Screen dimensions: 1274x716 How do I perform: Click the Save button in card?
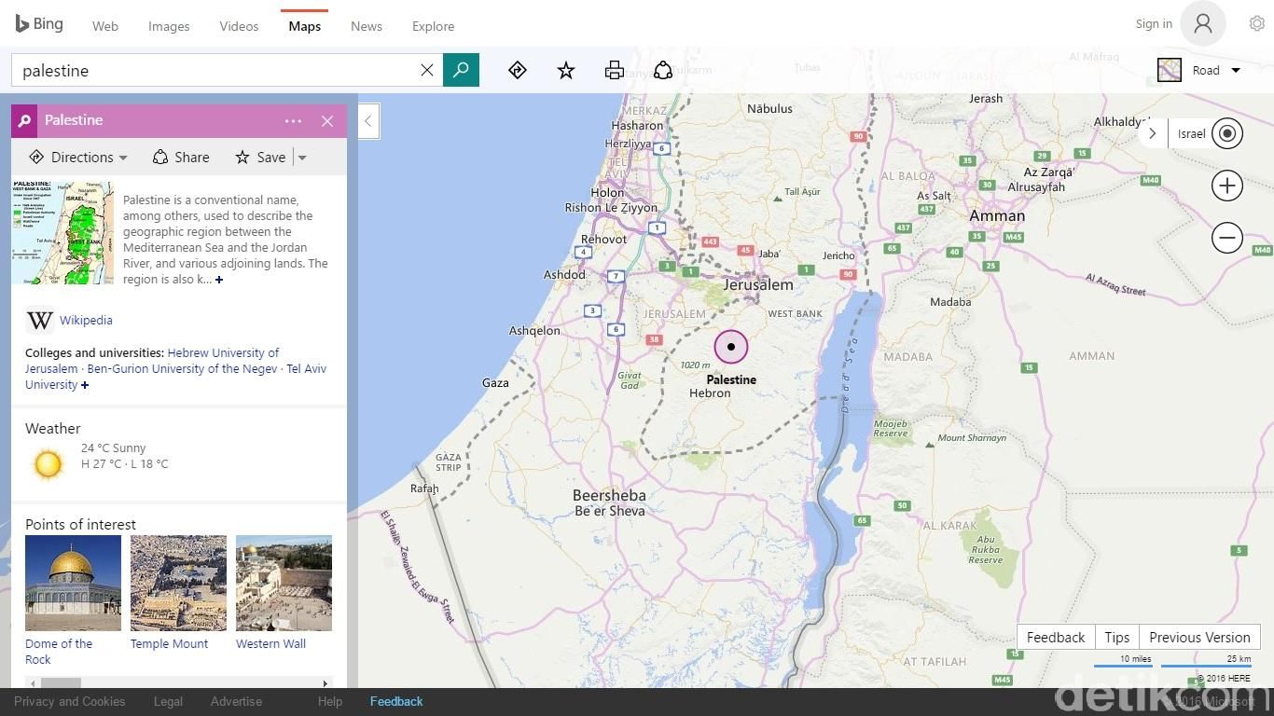coord(261,158)
